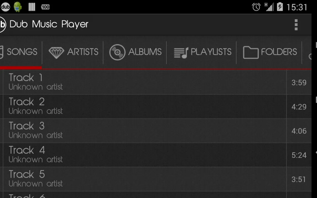Image resolution: width=317 pixels, height=198 pixels.
Task: Click the diamond Artists icon
Action: 56,52
